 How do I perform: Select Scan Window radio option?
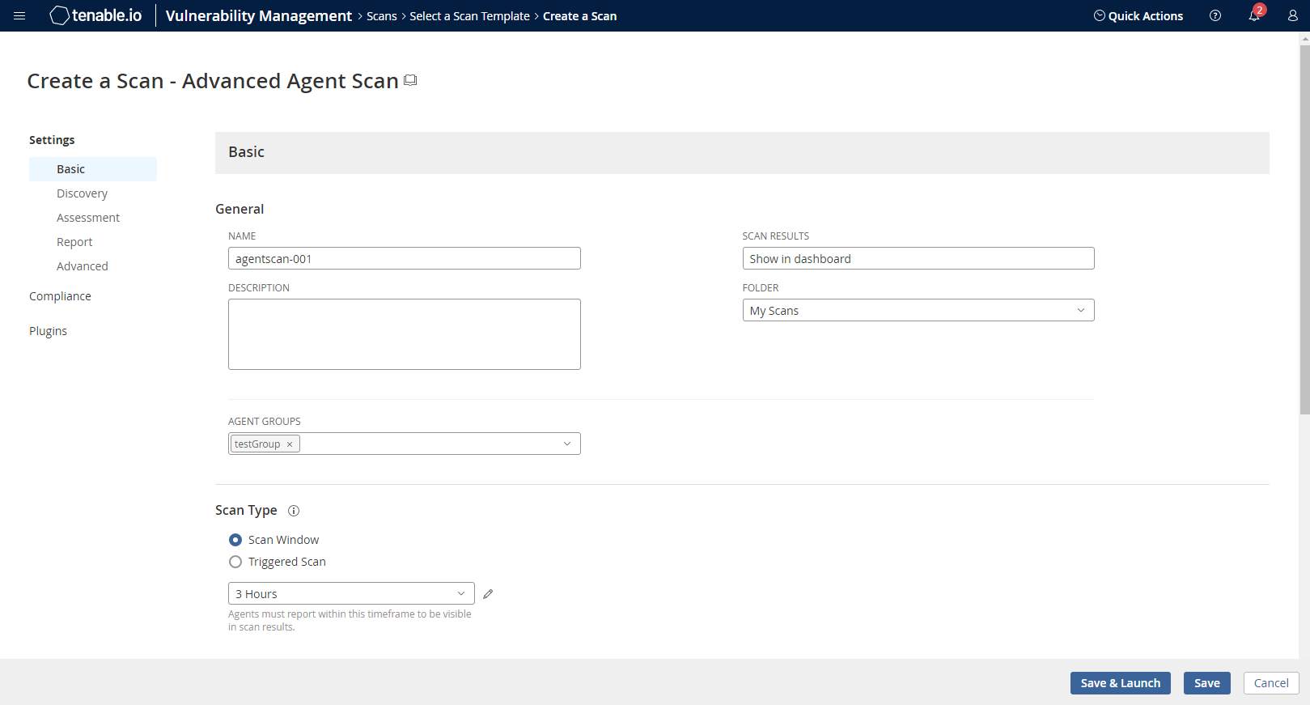(x=235, y=540)
